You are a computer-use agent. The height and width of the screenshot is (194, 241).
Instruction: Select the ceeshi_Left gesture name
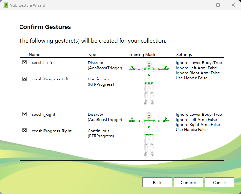coord(42,63)
